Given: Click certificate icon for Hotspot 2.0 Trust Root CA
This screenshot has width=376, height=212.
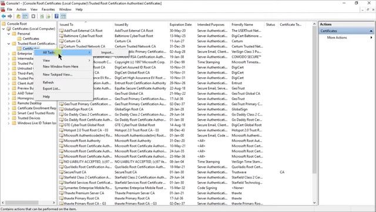Looking at the screenshot, I should coord(61,130).
